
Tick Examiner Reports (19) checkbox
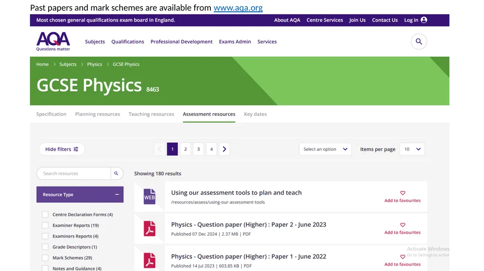click(x=45, y=225)
